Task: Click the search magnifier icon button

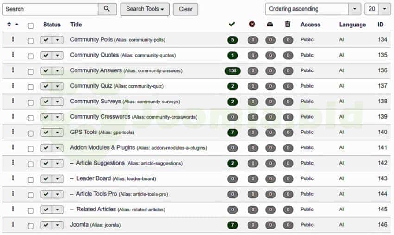Action: click(107, 9)
